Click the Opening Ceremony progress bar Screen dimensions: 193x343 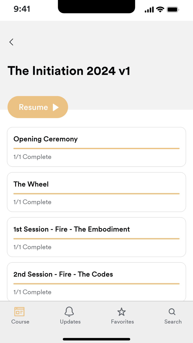click(96, 148)
